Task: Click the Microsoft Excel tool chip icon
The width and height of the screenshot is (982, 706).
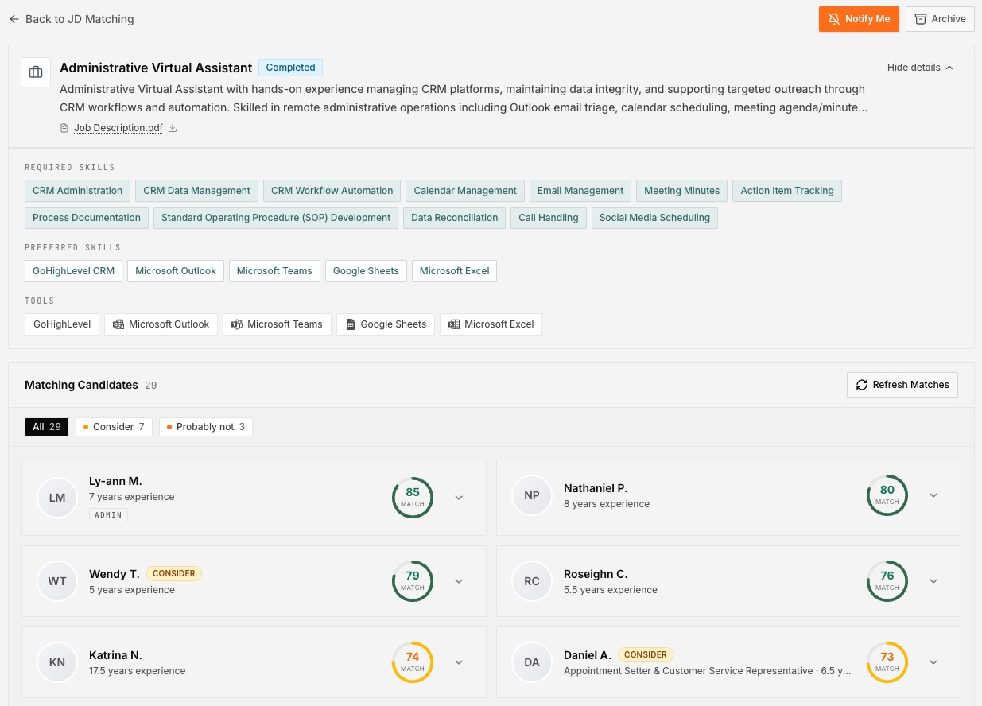Action: [x=454, y=324]
